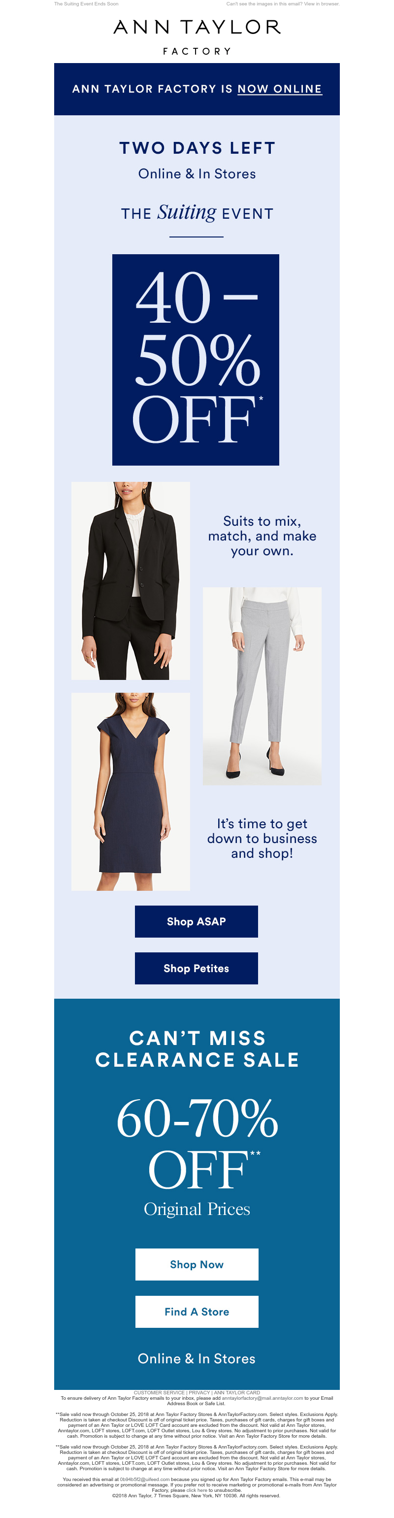Image resolution: width=394 pixels, height=1518 pixels.
Task: Open the ANN TAYLOR CARD footer link
Action: [x=237, y=1392]
